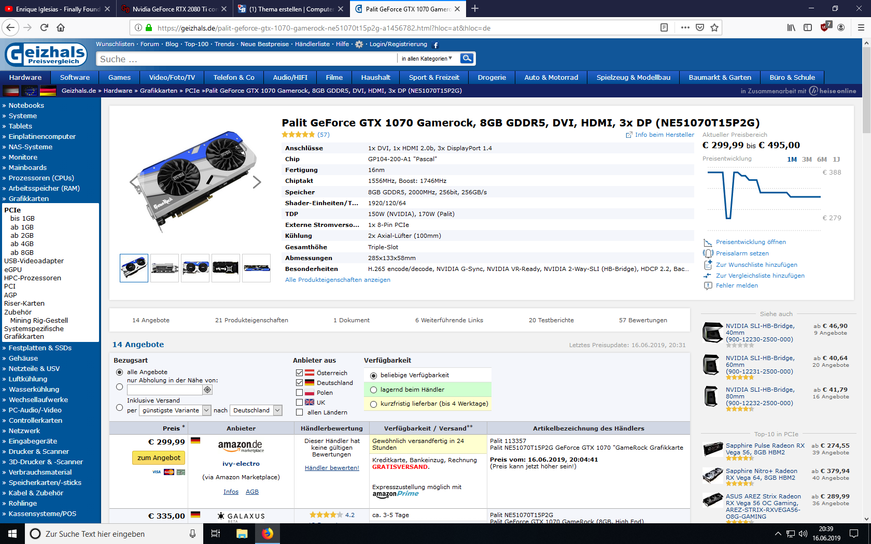Check Polen vendor checkbox
The height and width of the screenshot is (544, 871).
[x=299, y=393]
